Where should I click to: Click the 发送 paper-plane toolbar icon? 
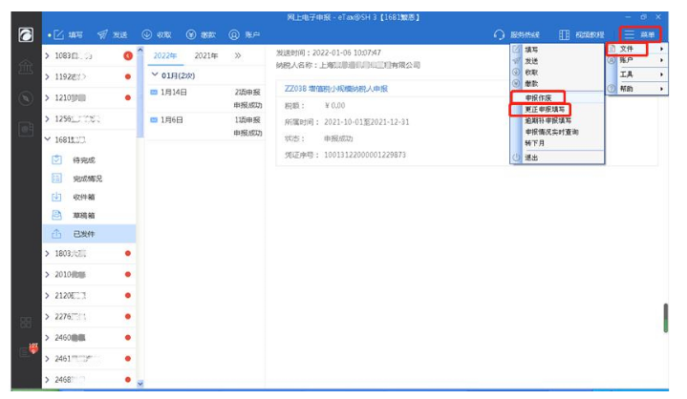[102, 34]
